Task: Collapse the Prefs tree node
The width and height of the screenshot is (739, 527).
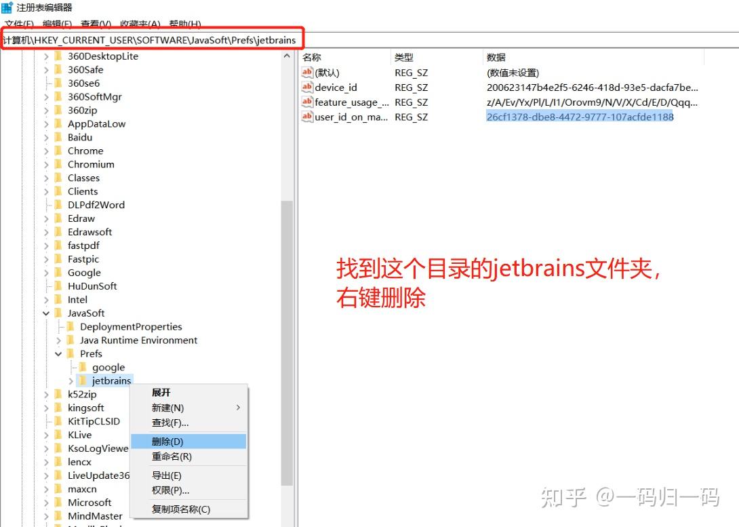Action: (58, 353)
